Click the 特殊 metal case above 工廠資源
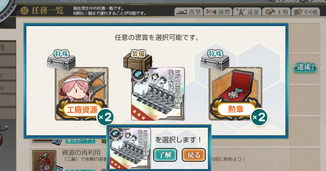Screen dimensions: 326x171 point(61,60)
